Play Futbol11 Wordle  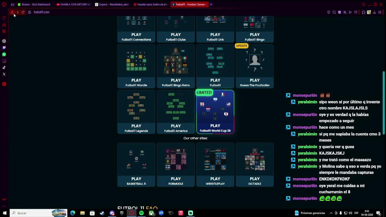[136, 66]
